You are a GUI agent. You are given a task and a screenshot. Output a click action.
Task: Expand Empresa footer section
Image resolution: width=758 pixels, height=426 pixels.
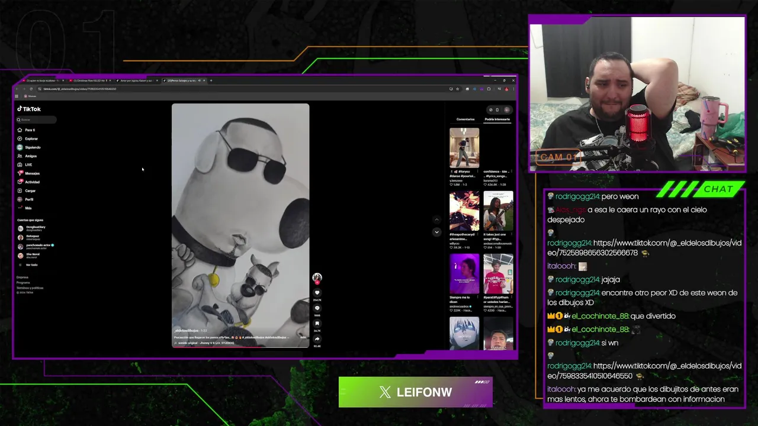pyautogui.click(x=23, y=277)
